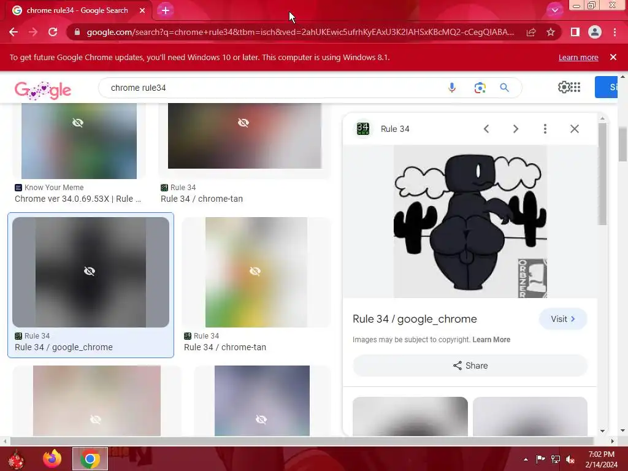Screen dimensions: 628x471
Task: Share this page from the address bar
Action: pos(531,32)
